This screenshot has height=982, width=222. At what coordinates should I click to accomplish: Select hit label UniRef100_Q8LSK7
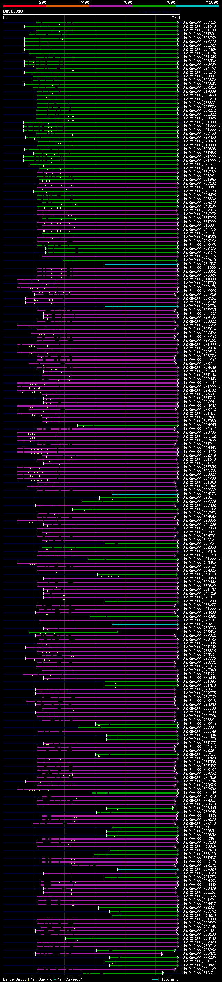coord(199,45)
